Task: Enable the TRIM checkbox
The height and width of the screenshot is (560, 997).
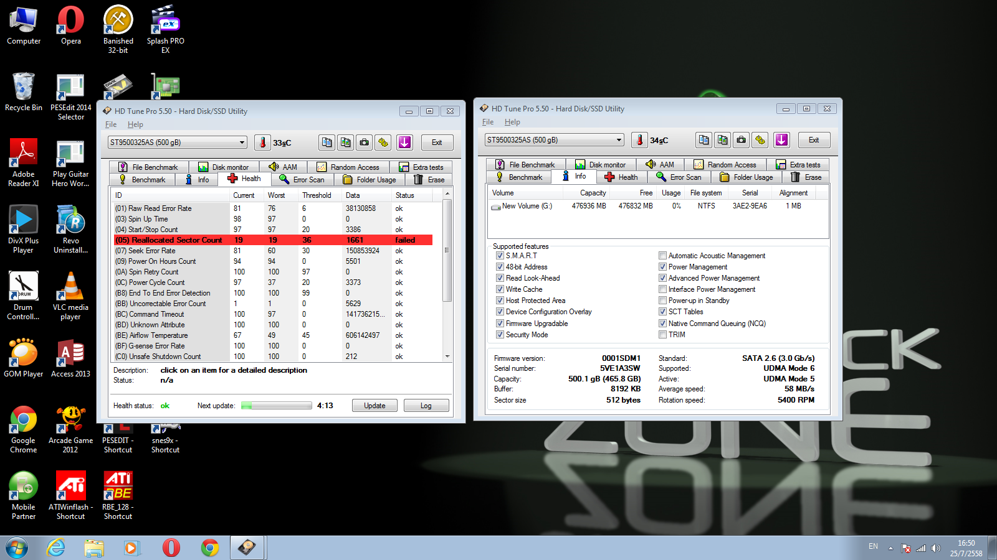Action: point(662,335)
